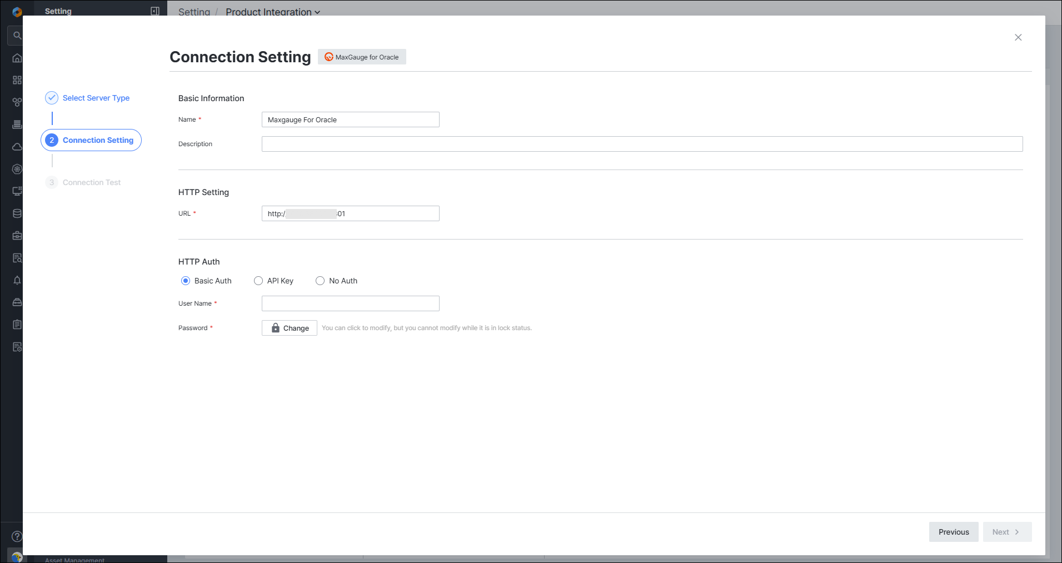Close the Connection Setting dialog
The width and height of the screenshot is (1062, 563).
click(1018, 37)
